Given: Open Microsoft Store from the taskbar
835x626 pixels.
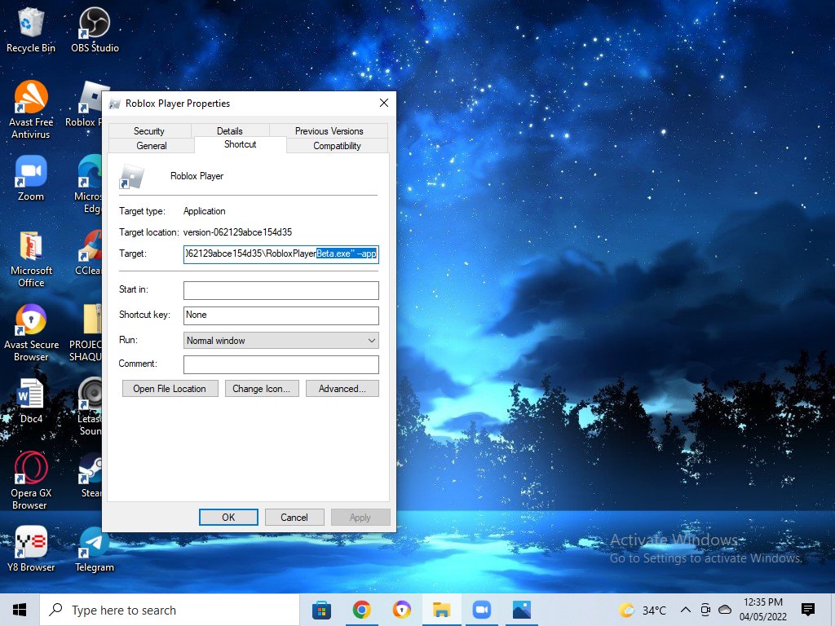Looking at the screenshot, I should pyautogui.click(x=321, y=610).
